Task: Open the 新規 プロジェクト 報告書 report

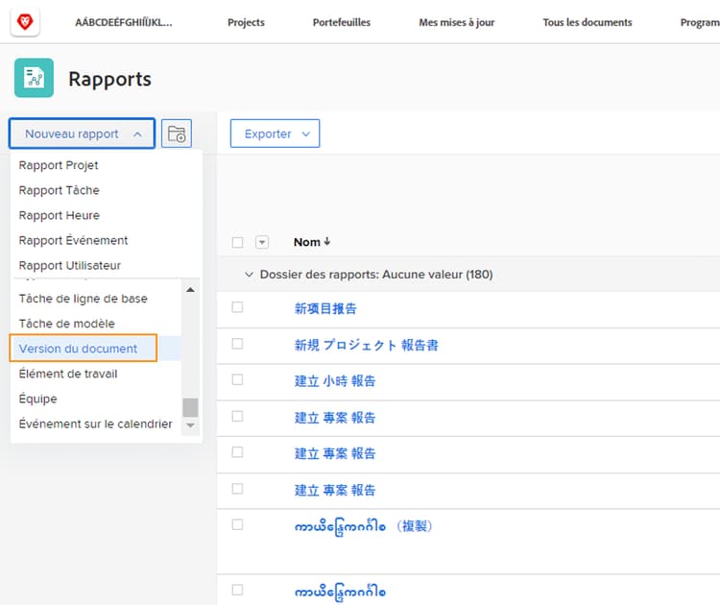Action: pos(366,345)
